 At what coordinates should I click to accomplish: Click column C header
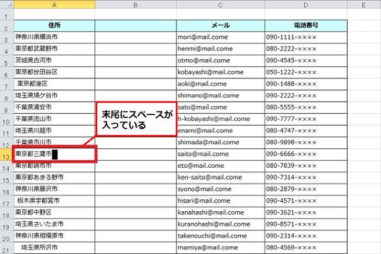point(220,5)
